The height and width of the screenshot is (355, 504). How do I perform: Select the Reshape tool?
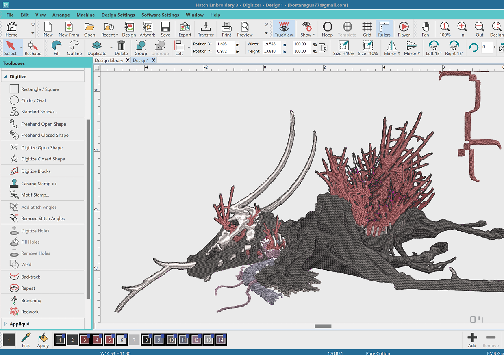point(33,48)
